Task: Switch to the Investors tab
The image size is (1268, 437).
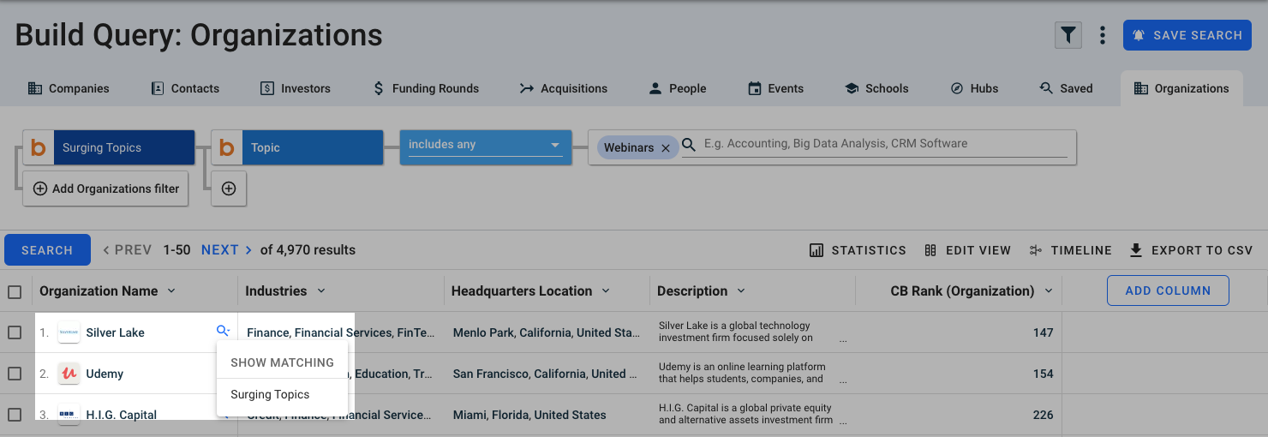Action: (296, 88)
